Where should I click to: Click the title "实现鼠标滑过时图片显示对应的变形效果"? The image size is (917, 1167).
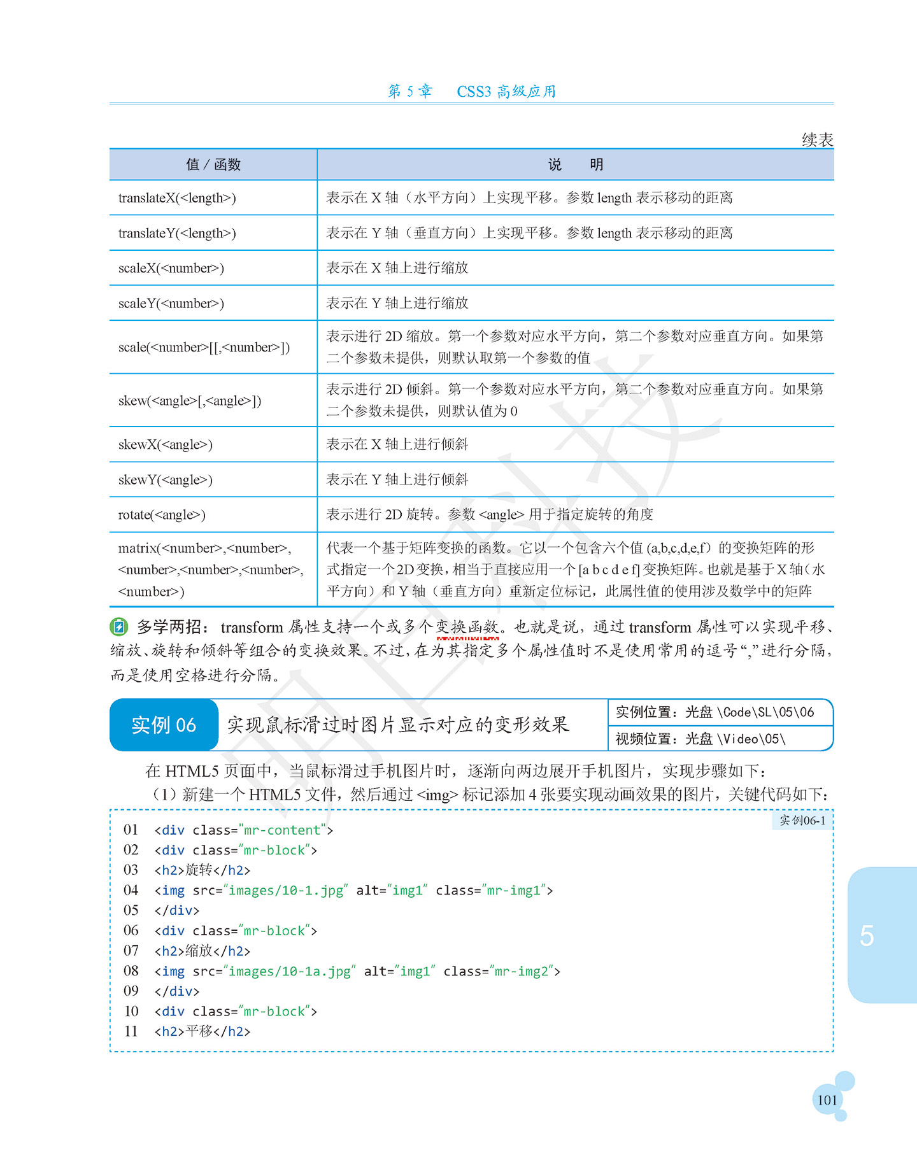pos(398,725)
